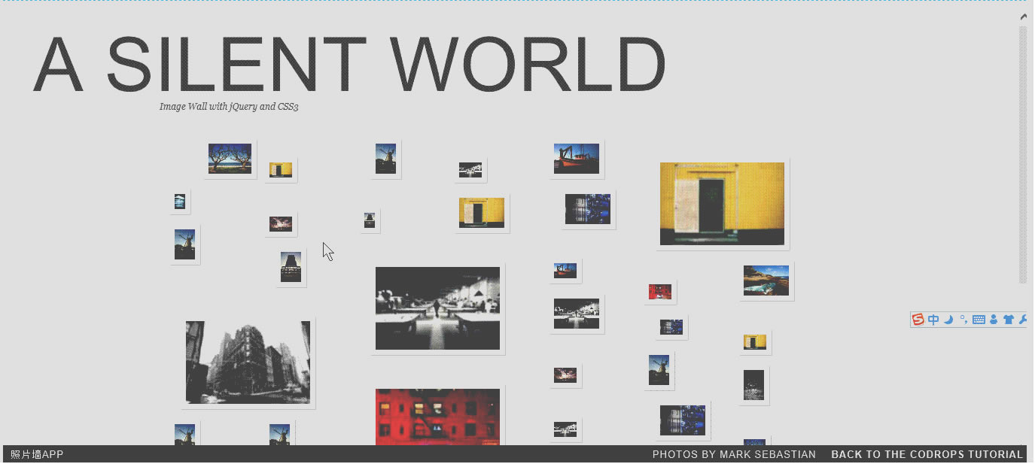Open the tall dark night thumbnail below the small yellow one

click(x=753, y=385)
